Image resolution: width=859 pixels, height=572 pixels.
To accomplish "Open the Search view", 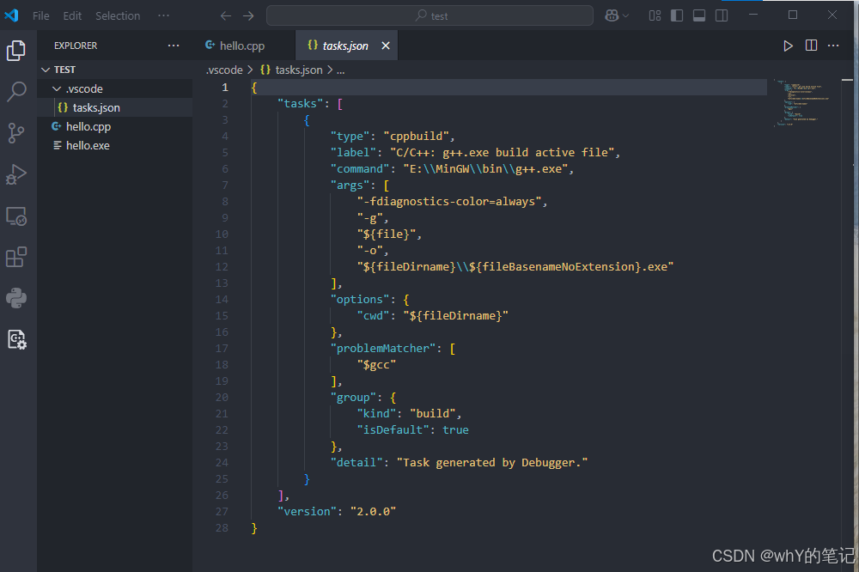I will [x=15, y=92].
